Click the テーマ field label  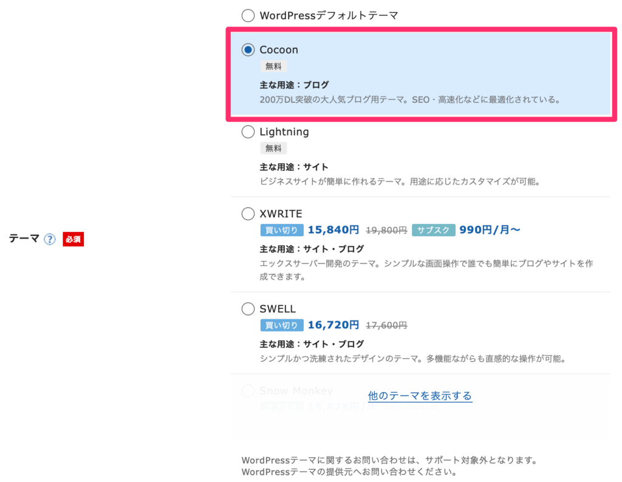click(24, 239)
